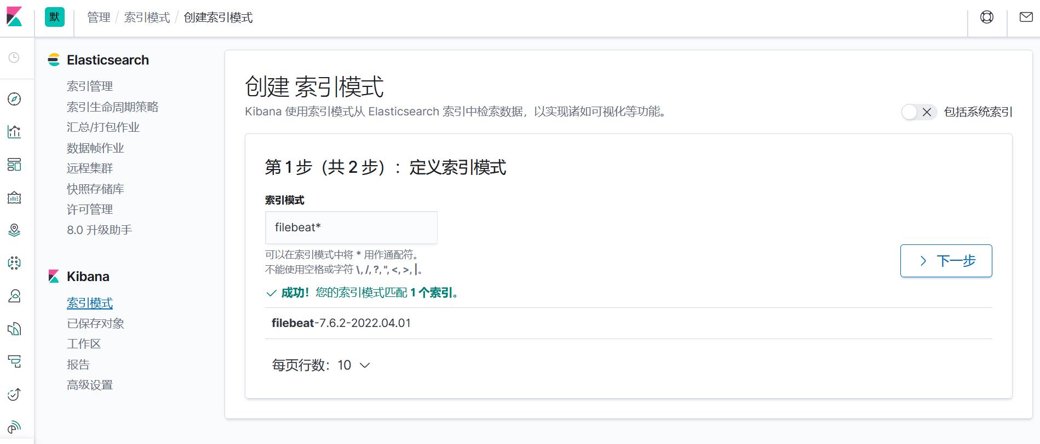
Task: Click the Elasticsearch section logo
Action: coord(54,60)
